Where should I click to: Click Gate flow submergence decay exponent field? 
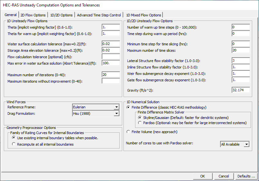[241, 80]
